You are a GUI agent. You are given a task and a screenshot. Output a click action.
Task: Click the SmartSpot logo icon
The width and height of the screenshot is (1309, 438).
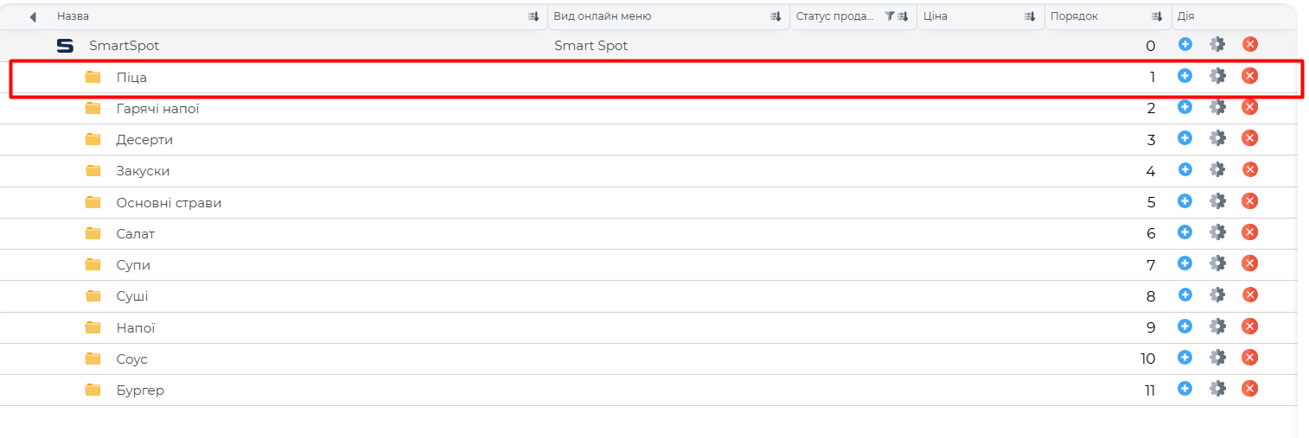[x=65, y=46]
